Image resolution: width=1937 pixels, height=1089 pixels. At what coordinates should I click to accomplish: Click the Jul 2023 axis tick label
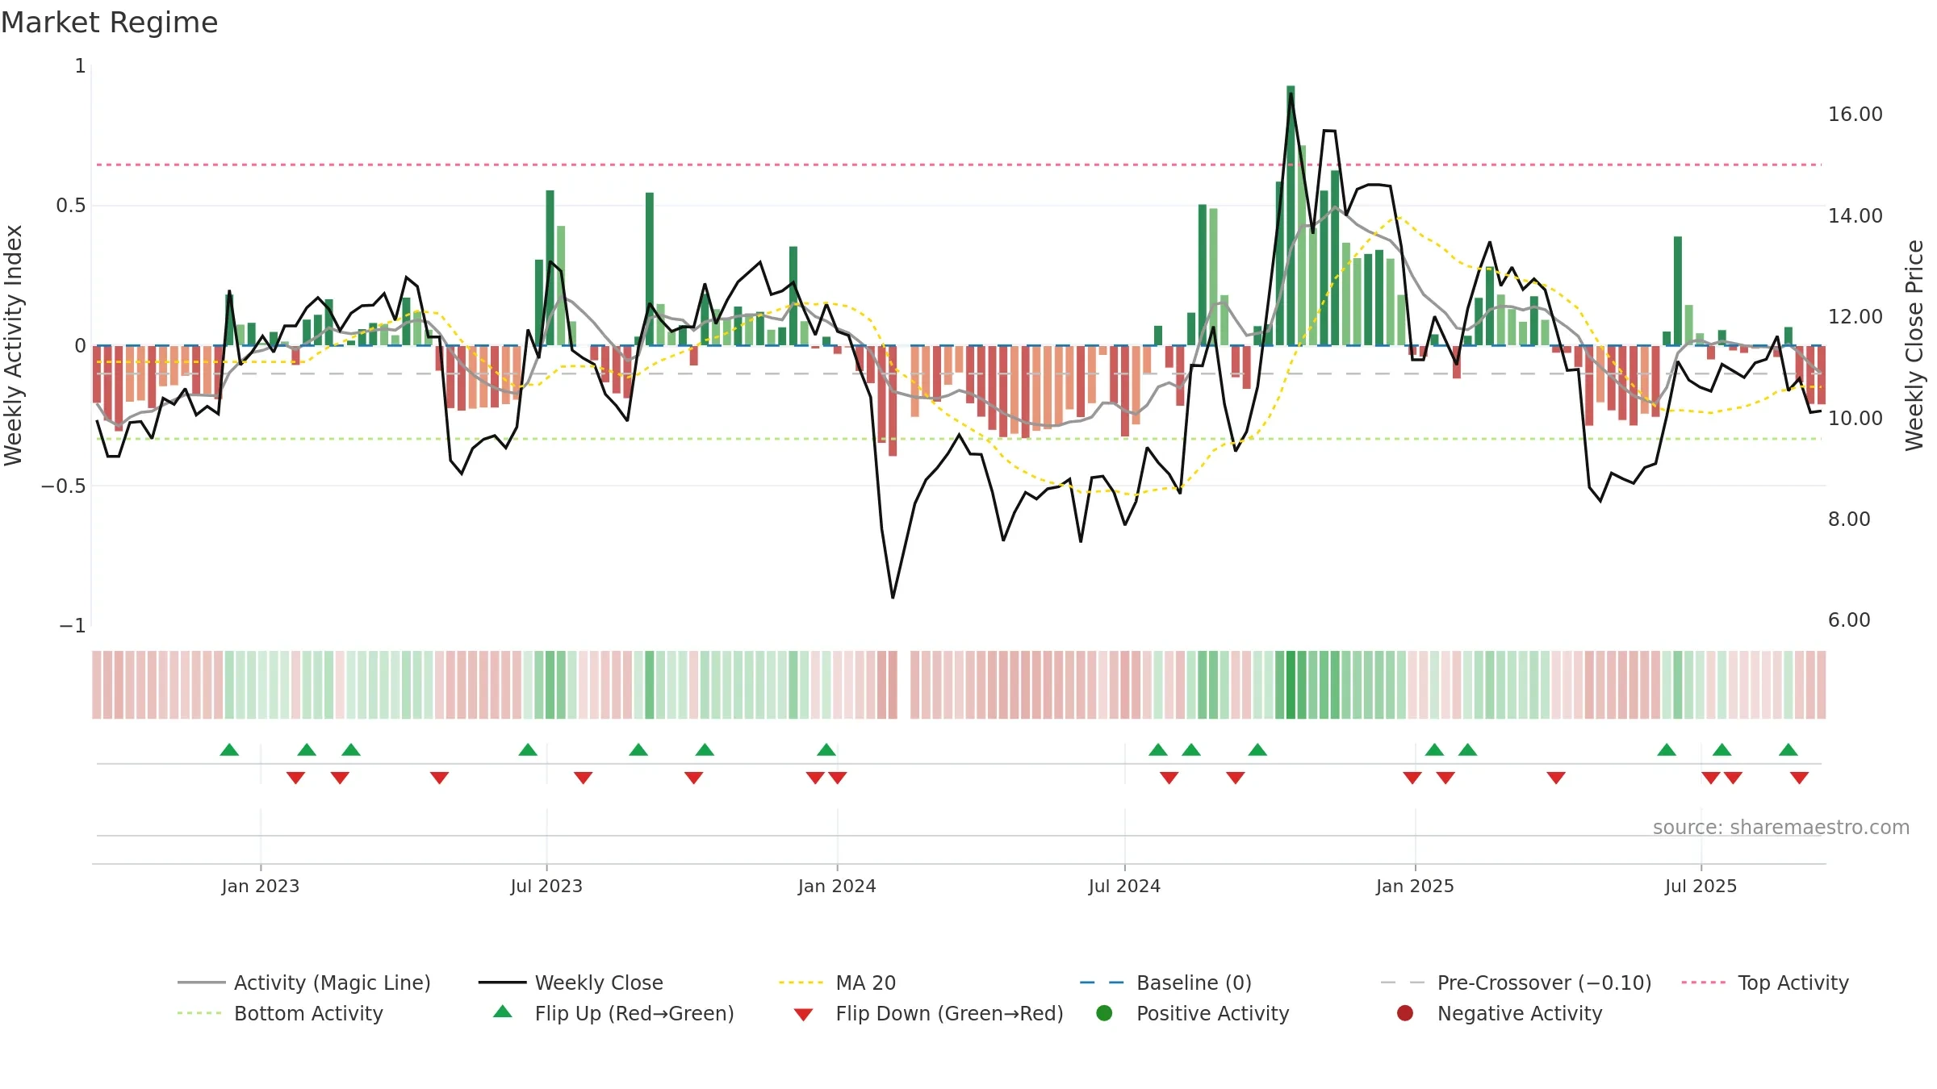(546, 887)
